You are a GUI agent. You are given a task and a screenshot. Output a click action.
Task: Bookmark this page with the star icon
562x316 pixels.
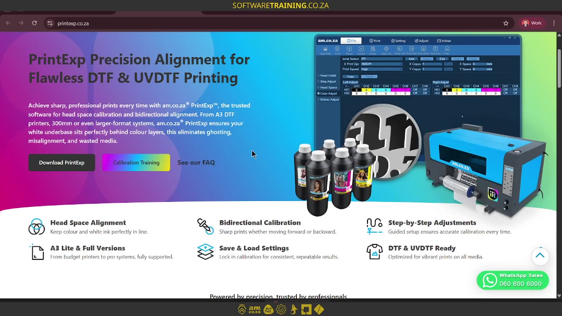506,23
